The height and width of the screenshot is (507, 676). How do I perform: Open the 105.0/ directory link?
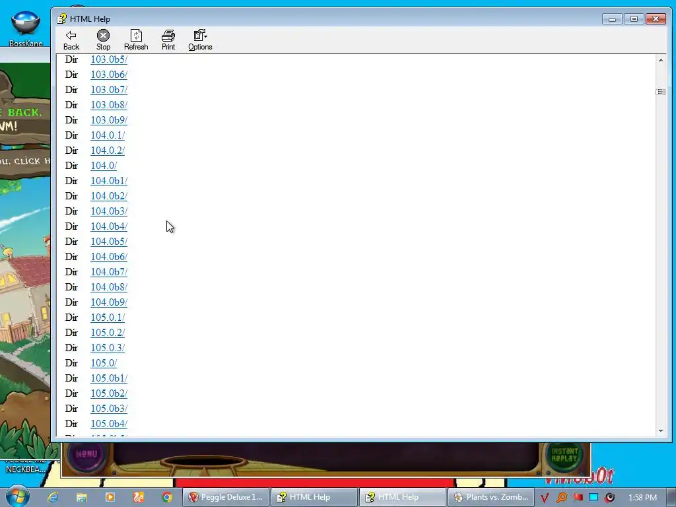pos(104,363)
